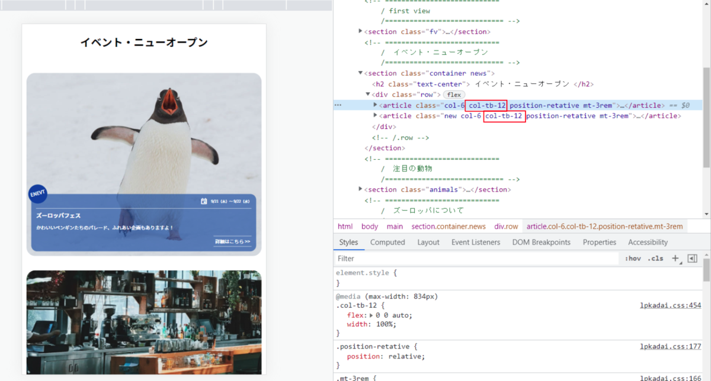Click the calendar icon in event card
Screen dimensions: 711x381
204,201
